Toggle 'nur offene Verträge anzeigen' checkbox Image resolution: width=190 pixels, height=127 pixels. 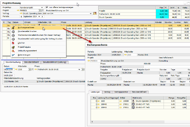47,7
